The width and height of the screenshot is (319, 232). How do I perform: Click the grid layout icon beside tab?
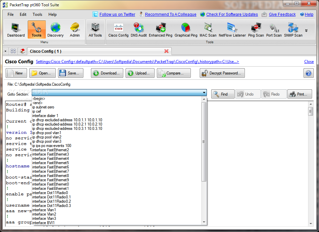click(x=13, y=51)
